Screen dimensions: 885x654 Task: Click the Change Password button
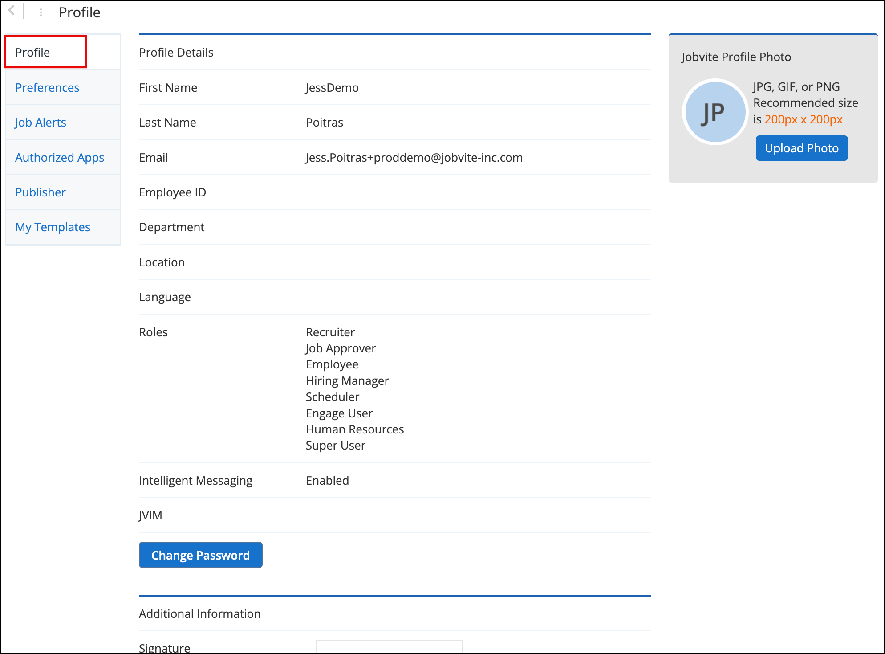click(200, 555)
